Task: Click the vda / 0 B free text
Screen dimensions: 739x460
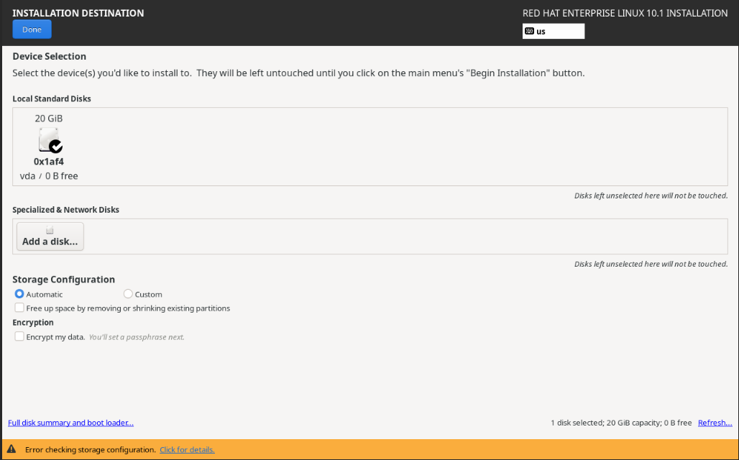Action: click(x=49, y=176)
